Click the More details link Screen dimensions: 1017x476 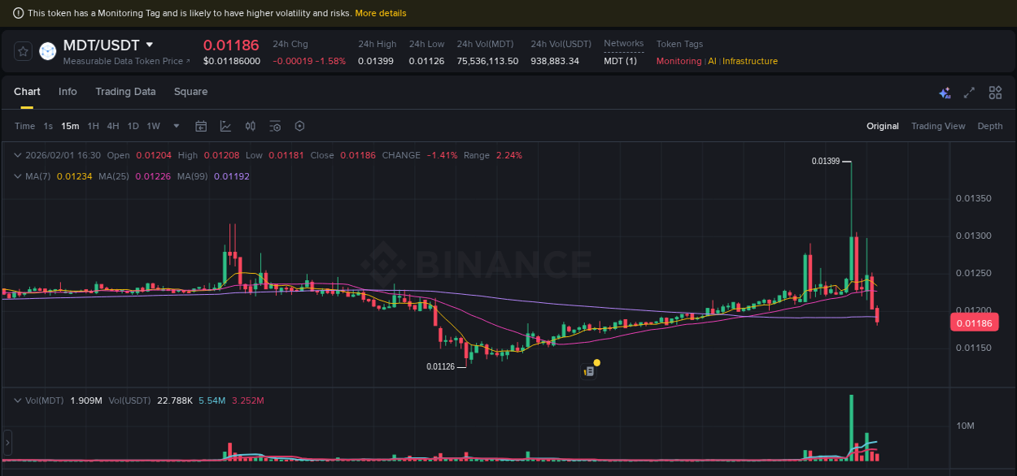pyautogui.click(x=381, y=12)
